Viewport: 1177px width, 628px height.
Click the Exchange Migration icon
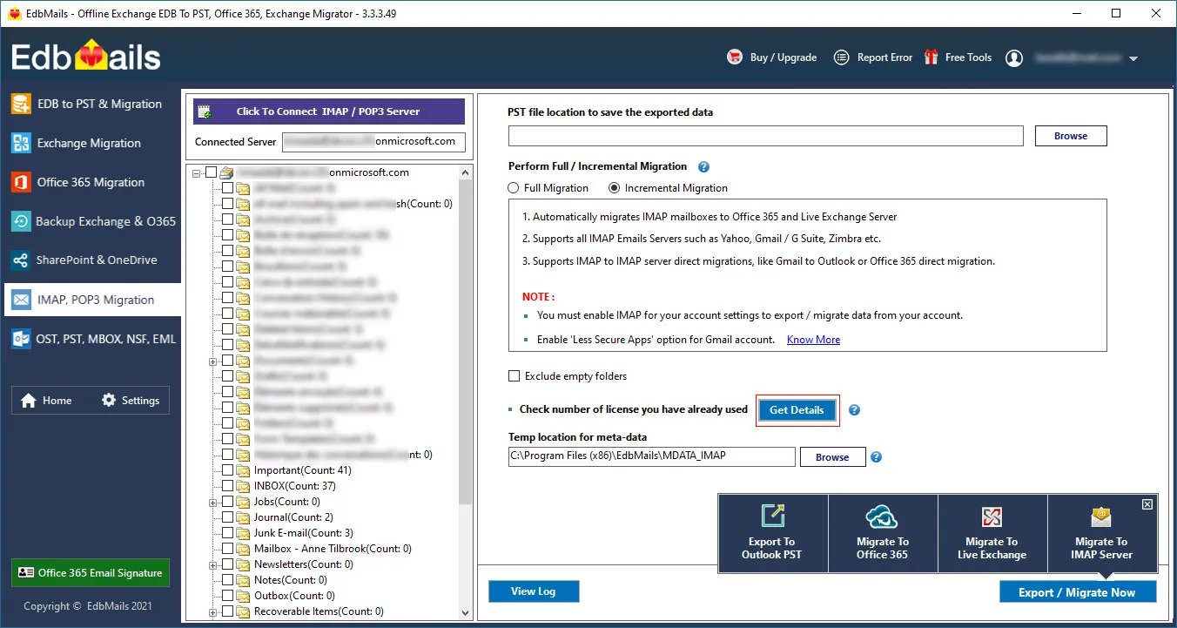[21, 143]
